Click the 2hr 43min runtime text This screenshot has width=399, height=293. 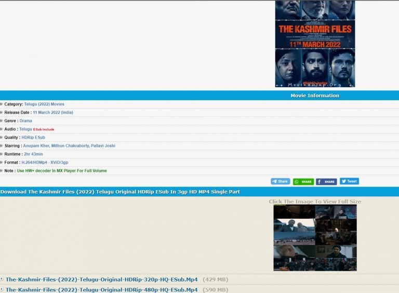tap(33, 154)
